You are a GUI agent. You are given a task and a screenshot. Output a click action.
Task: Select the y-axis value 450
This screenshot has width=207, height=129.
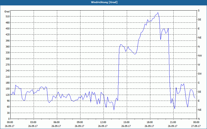[x=8, y=29]
